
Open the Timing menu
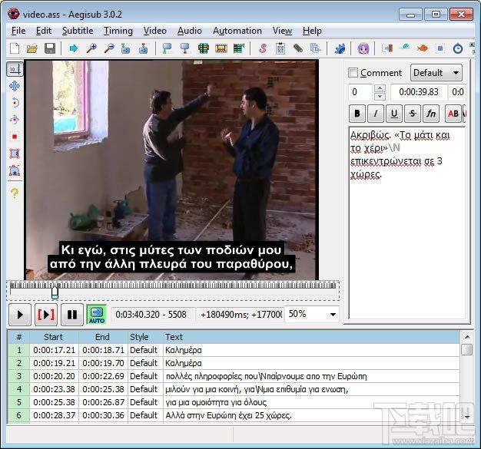[118, 31]
